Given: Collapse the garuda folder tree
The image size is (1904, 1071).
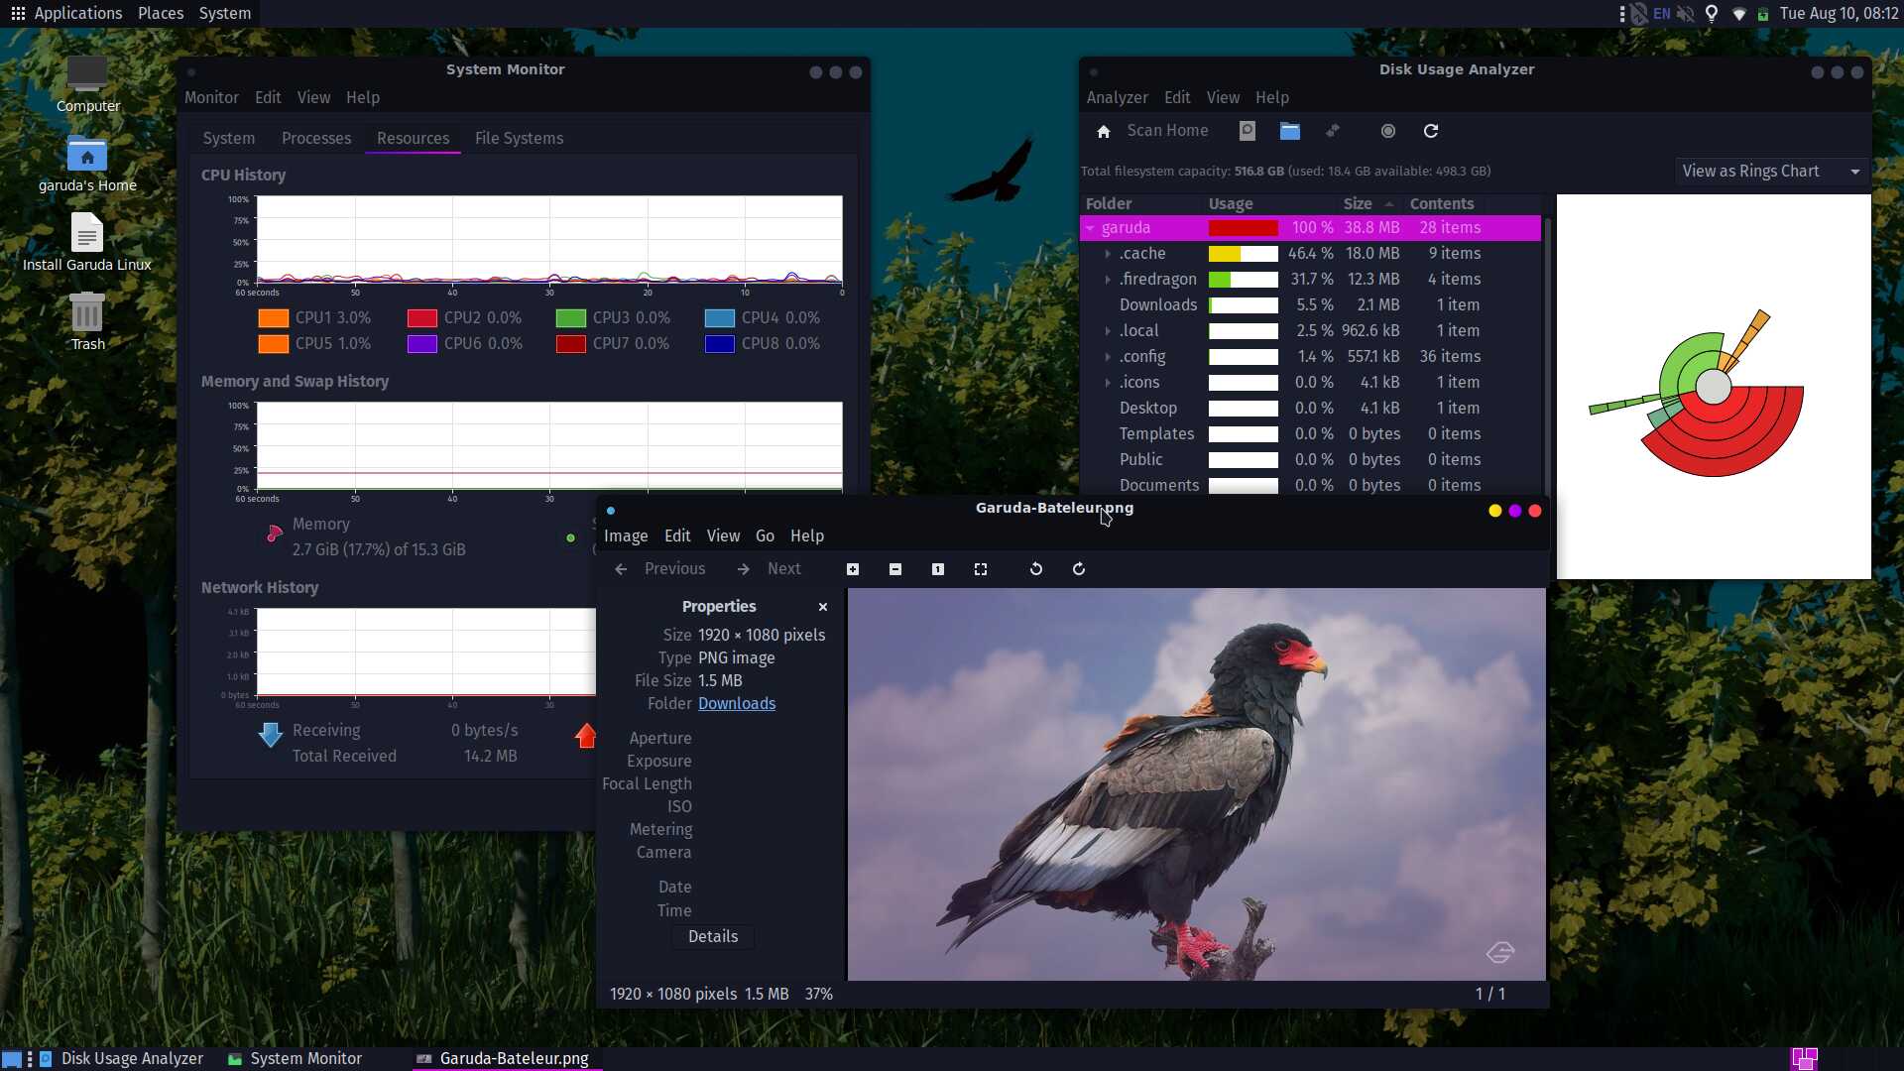Looking at the screenshot, I should (x=1091, y=228).
